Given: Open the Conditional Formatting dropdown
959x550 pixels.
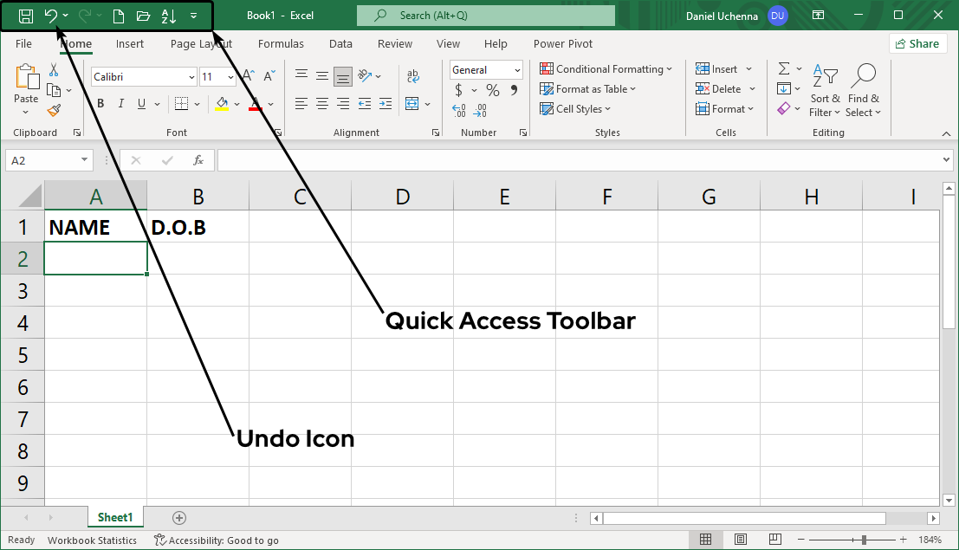Looking at the screenshot, I should click(606, 69).
